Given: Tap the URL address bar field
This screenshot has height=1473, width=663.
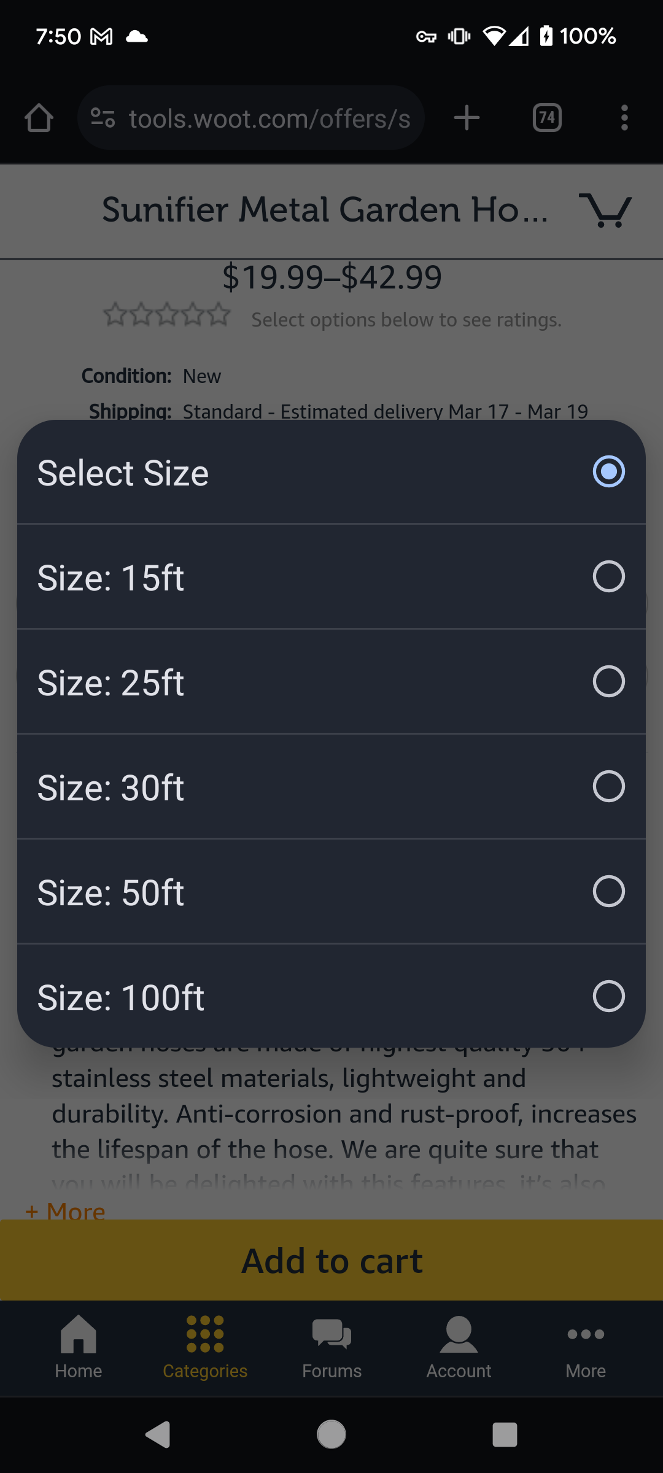Looking at the screenshot, I should (269, 118).
